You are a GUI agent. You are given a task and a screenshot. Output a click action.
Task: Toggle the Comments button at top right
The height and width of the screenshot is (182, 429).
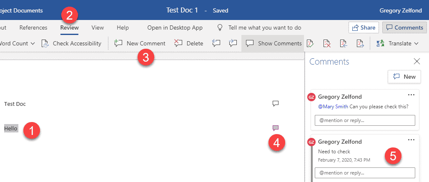click(x=405, y=27)
